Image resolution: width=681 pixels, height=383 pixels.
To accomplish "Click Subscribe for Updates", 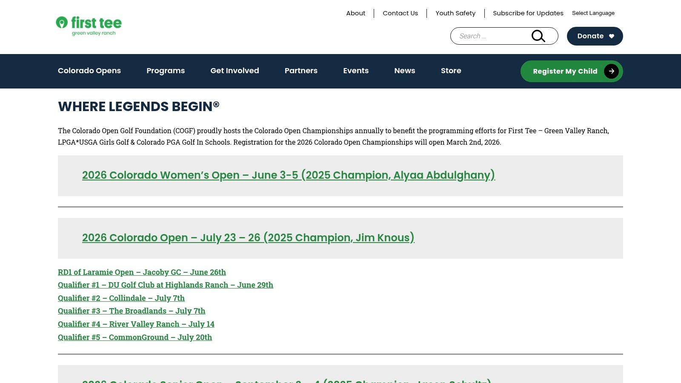I will coord(528,13).
